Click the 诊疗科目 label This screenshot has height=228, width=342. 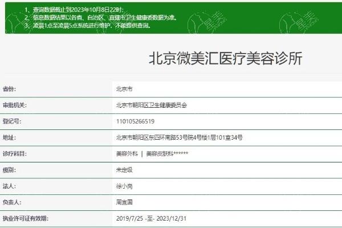click(x=15, y=154)
